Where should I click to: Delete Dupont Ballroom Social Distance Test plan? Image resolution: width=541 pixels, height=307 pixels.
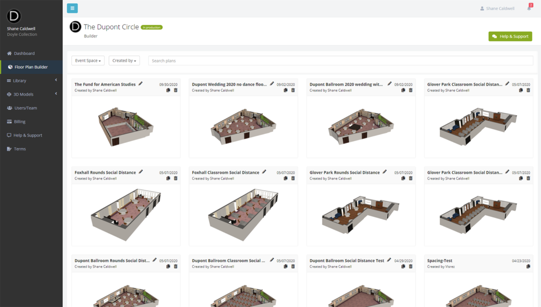411,266
